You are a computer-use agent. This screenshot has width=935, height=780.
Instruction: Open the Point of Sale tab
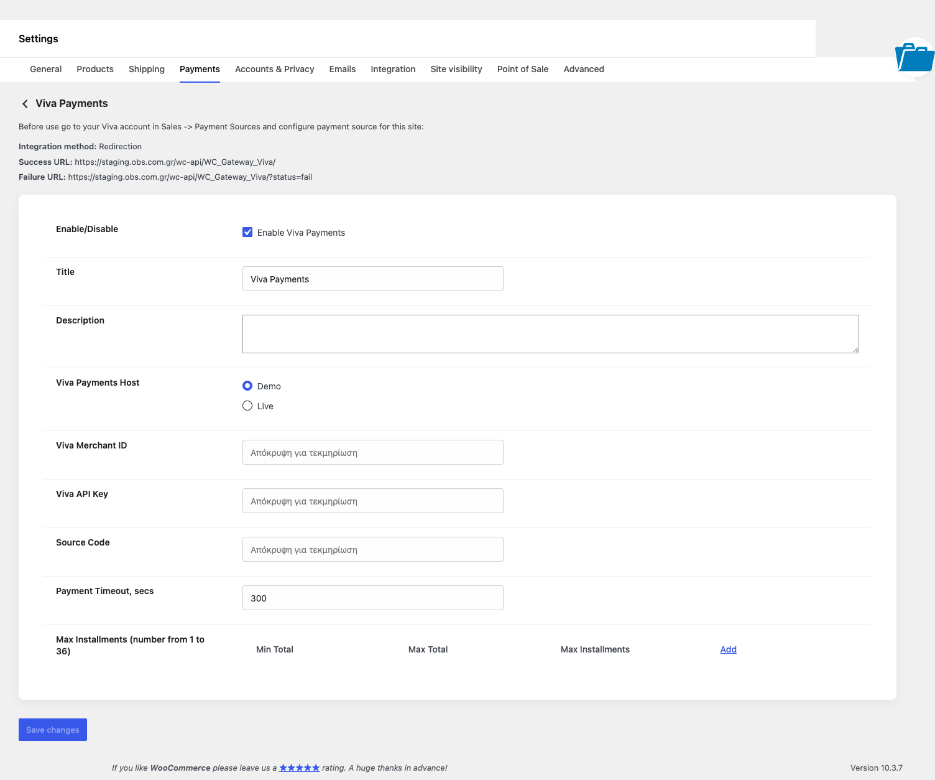click(523, 69)
